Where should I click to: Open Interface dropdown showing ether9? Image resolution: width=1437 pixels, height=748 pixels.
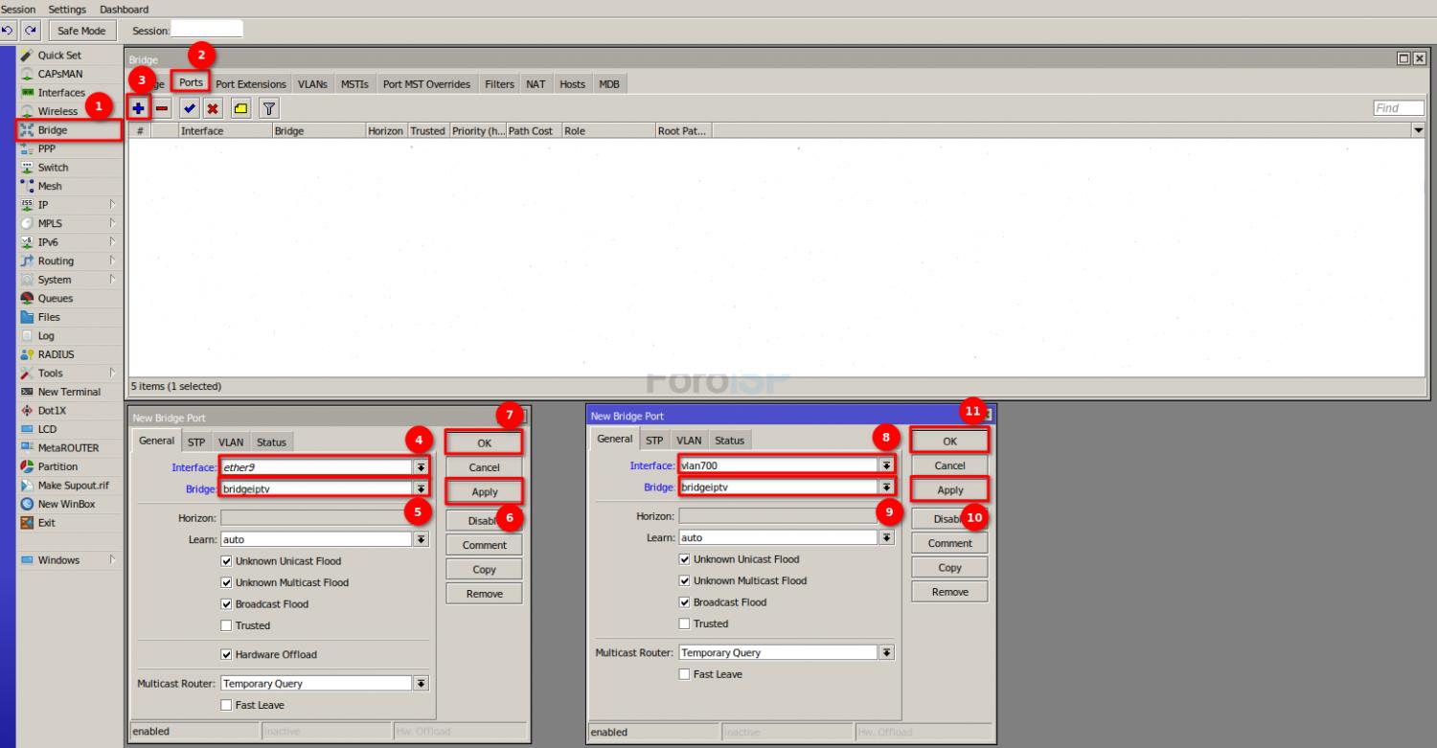tap(421, 467)
